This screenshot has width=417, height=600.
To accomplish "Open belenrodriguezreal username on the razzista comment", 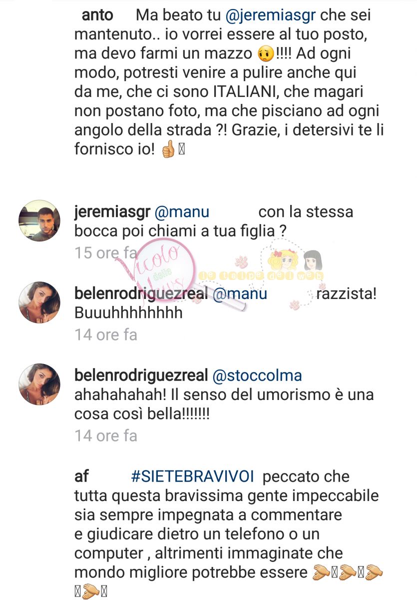I will coord(141,294).
